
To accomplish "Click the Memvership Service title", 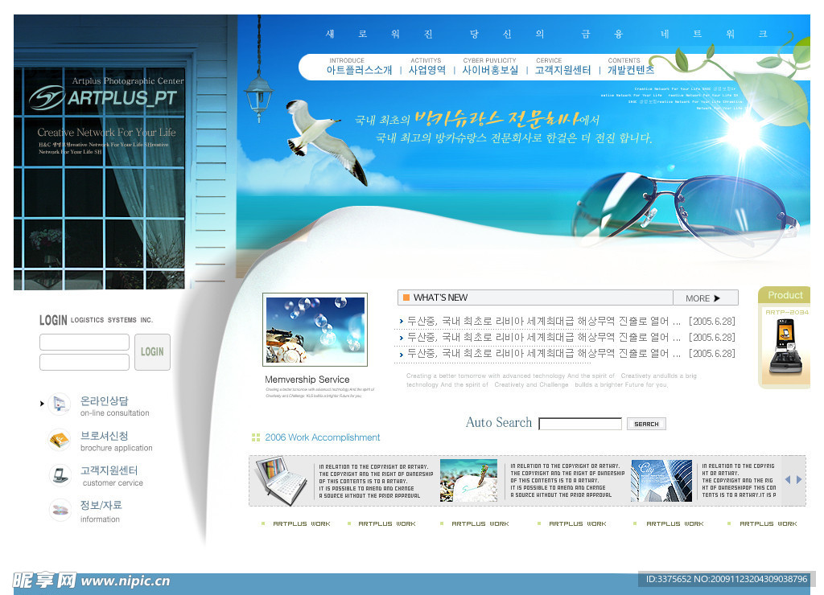I will tap(307, 380).
